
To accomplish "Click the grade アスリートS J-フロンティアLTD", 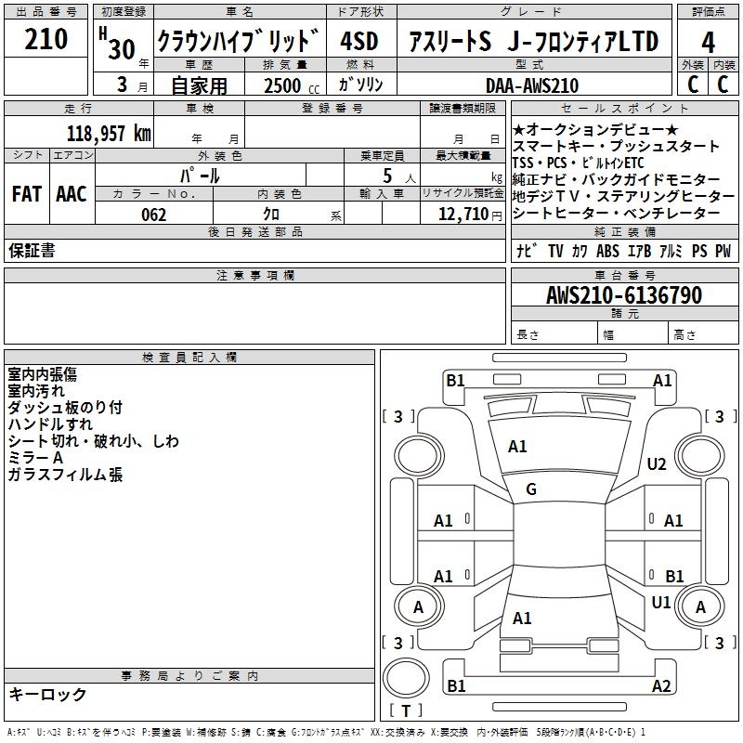I will point(533,41).
